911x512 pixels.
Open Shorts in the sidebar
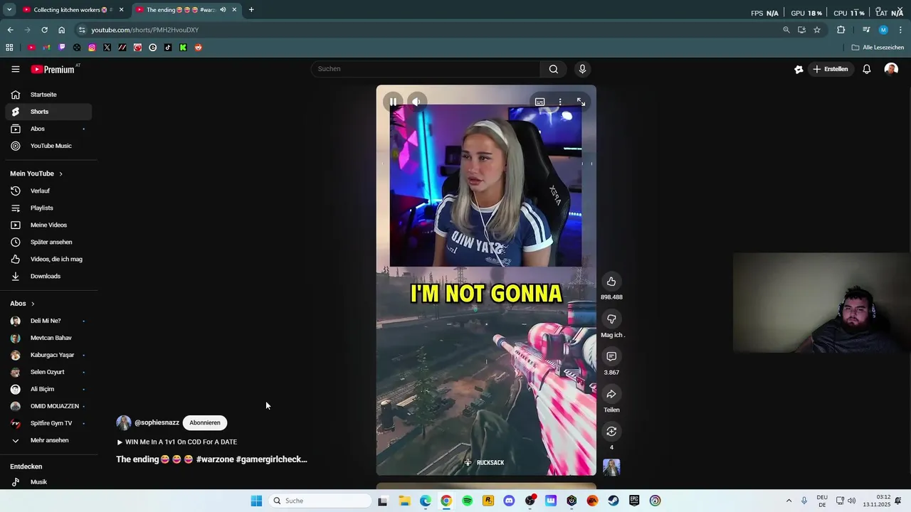(48, 112)
